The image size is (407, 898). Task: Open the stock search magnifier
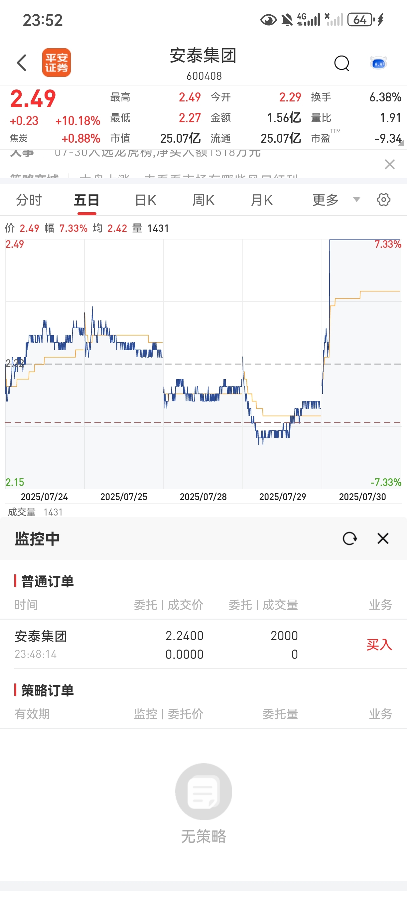(x=342, y=63)
